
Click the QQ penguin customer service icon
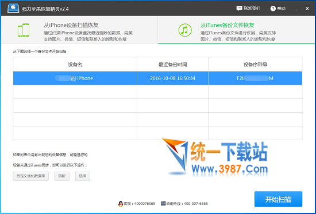[121, 204]
